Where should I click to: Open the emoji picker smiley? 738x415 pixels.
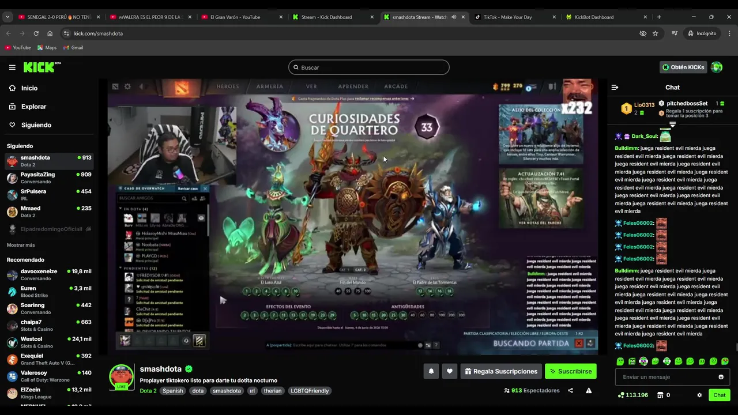point(721,377)
